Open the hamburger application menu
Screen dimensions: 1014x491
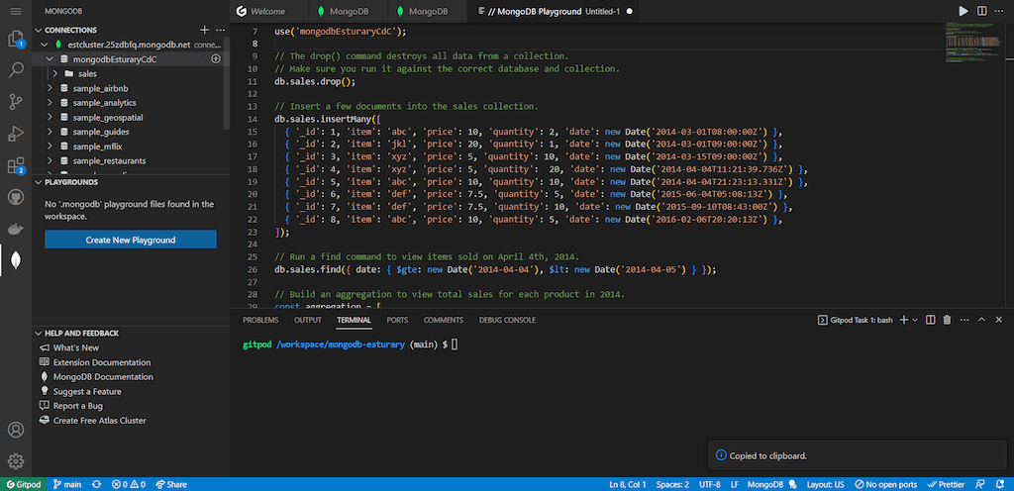tap(16, 12)
